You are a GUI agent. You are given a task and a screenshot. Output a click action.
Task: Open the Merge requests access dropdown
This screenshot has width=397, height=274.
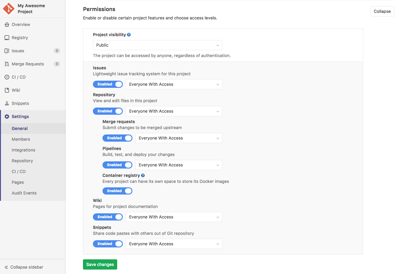point(179,138)
